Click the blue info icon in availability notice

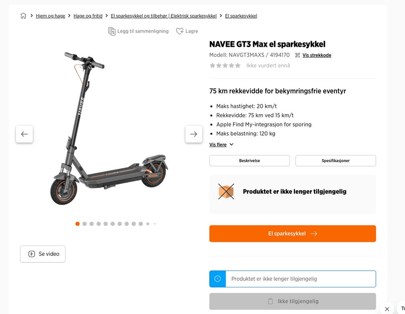pyautogui.click(x=218, y=279)
